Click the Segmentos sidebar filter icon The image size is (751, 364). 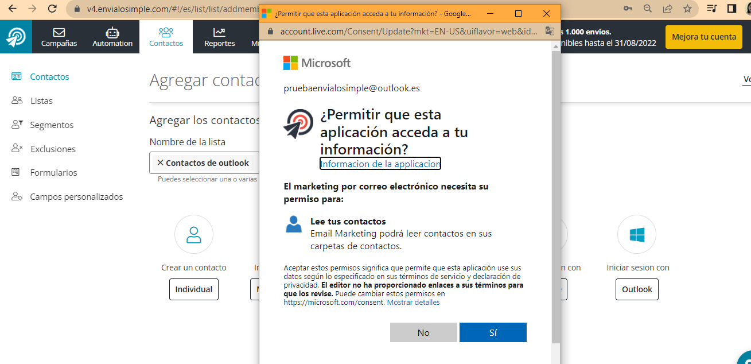[17, 124]
